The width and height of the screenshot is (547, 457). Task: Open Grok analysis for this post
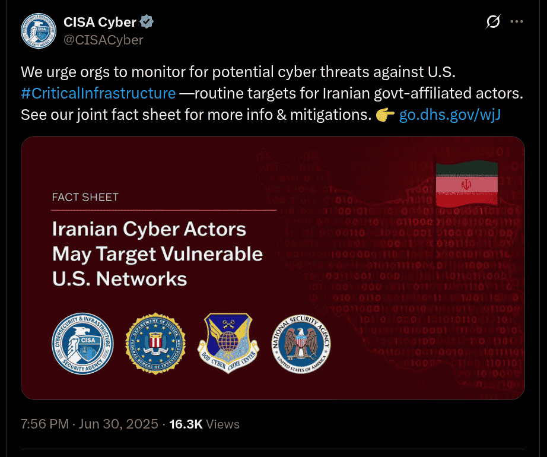tap(492, 21)
